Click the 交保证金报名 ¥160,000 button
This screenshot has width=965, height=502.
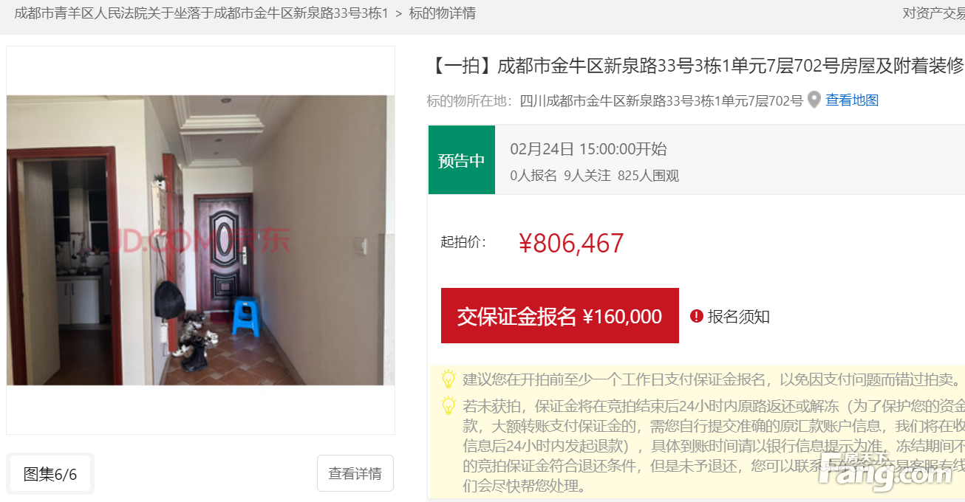coord(560,316)
